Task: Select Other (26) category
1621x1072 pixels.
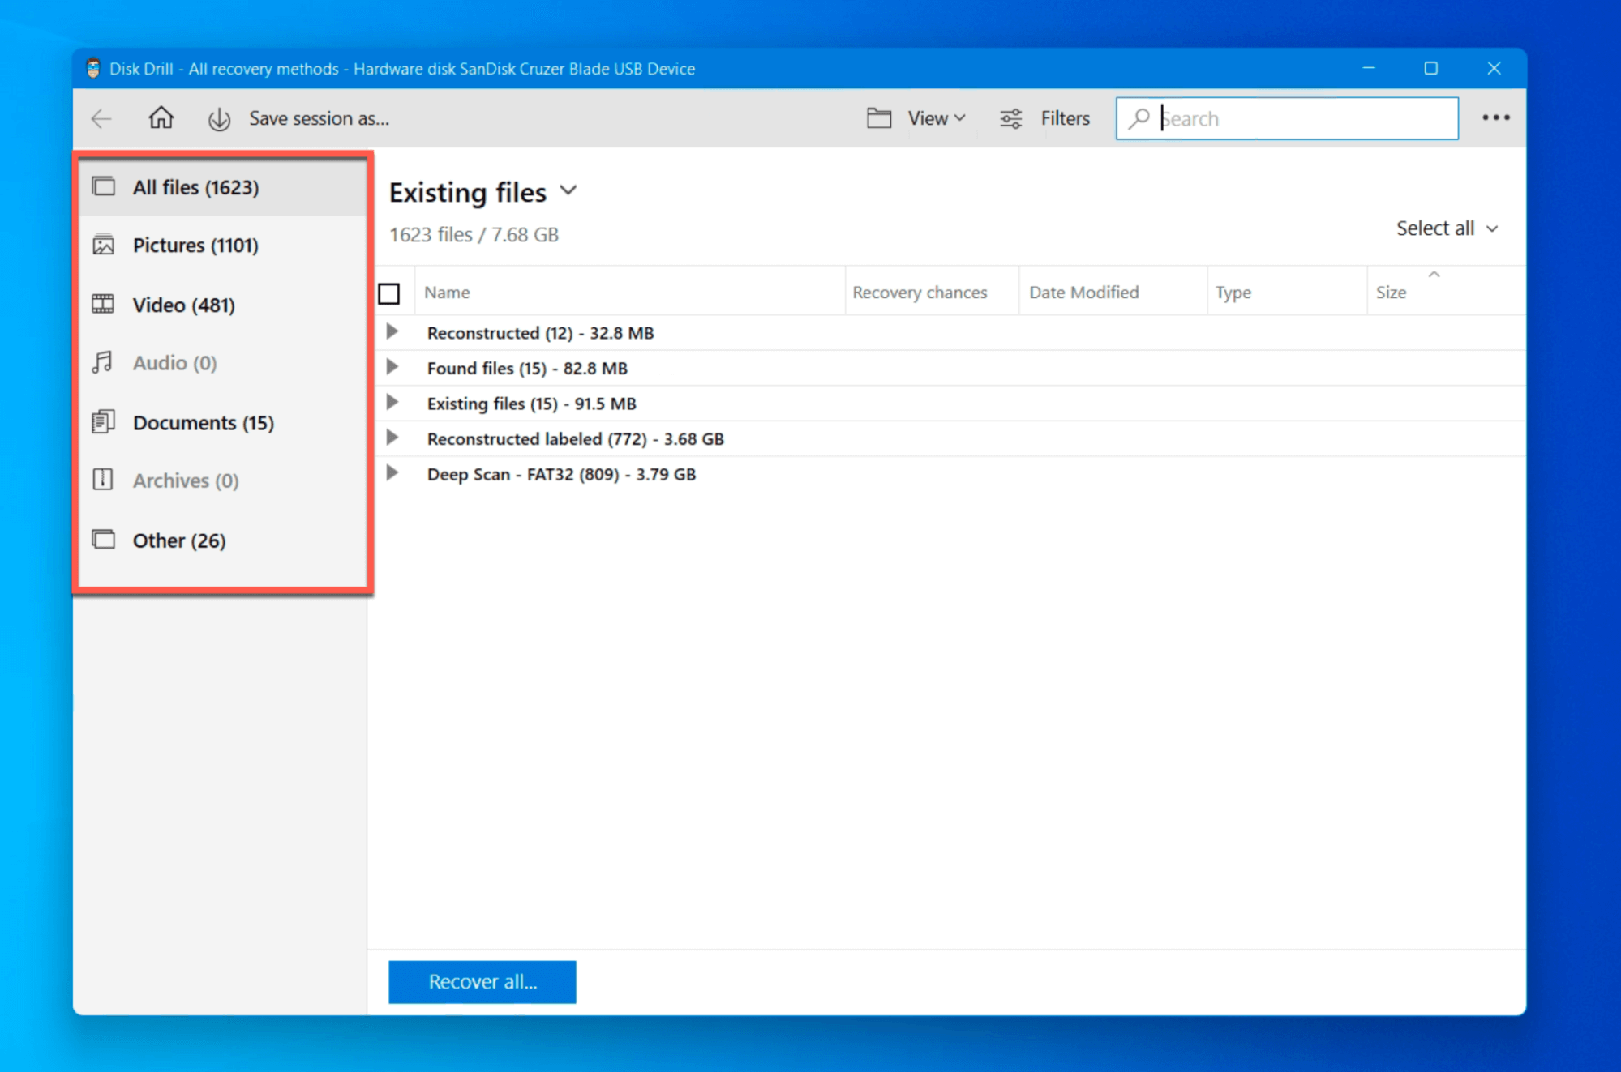Action: 223,540
